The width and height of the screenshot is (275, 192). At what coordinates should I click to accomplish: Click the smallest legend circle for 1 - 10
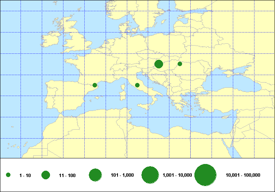coord(8,175)
